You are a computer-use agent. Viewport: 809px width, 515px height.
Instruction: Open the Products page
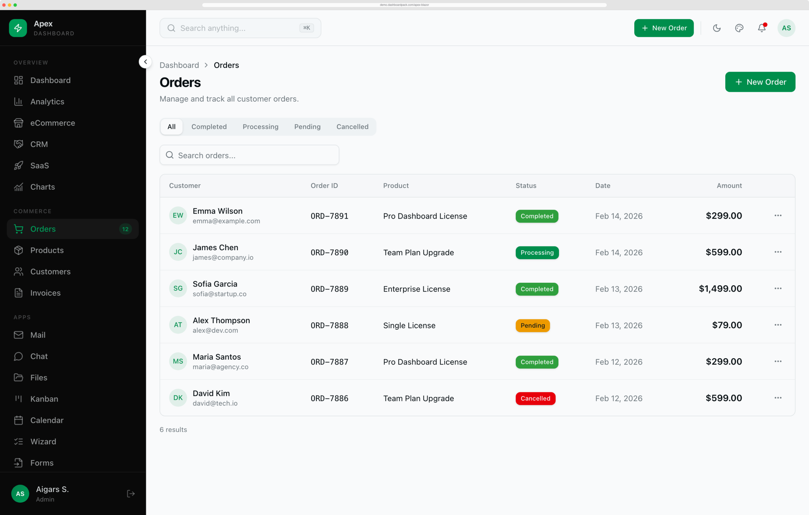(73, 250)
